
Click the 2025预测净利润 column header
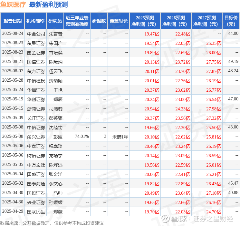coord(145,21)
